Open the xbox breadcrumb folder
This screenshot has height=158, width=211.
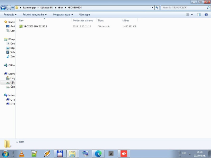pos(61,8)
